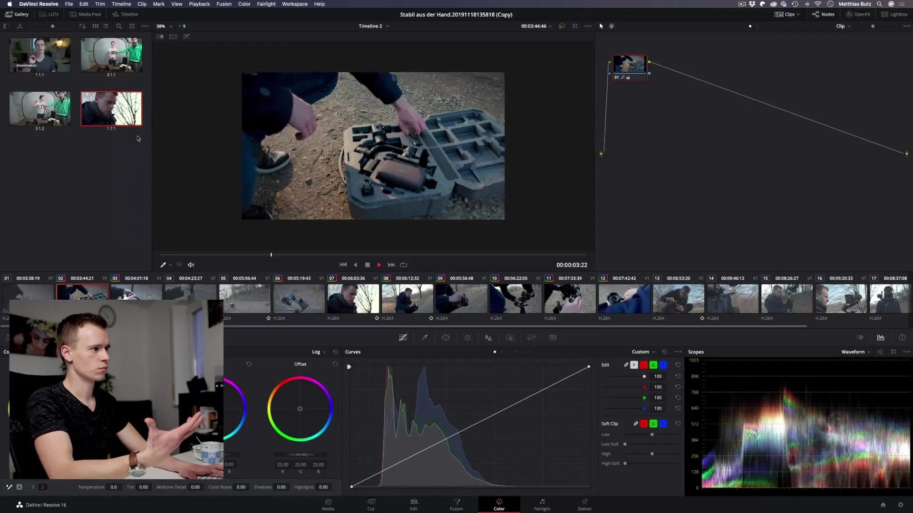Open the Sizing palette
The width and height of the screenshot is (913, 513).
click(x=531, y=337)
